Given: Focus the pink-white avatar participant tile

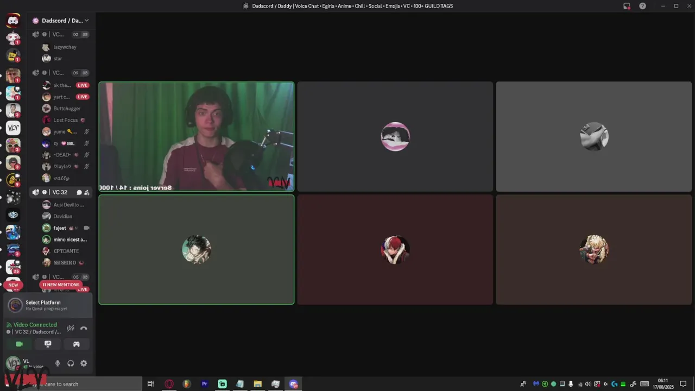Looking at the screenshot, I should pyautogui.click(x=395, y=137).
